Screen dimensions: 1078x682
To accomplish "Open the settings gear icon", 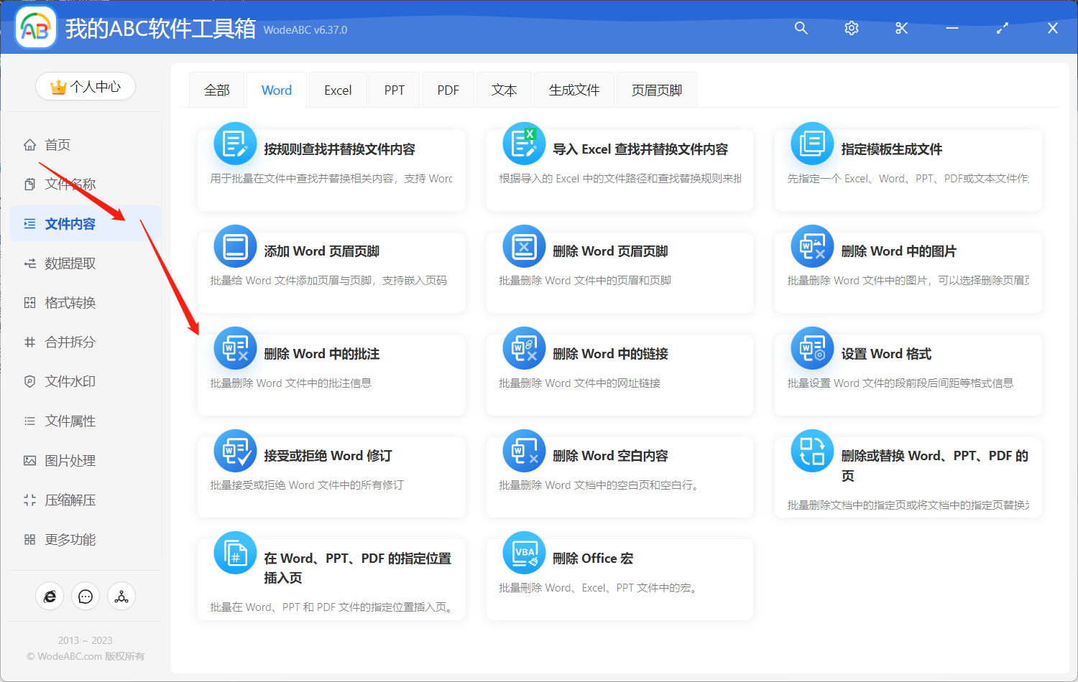I will pos(851,28).
